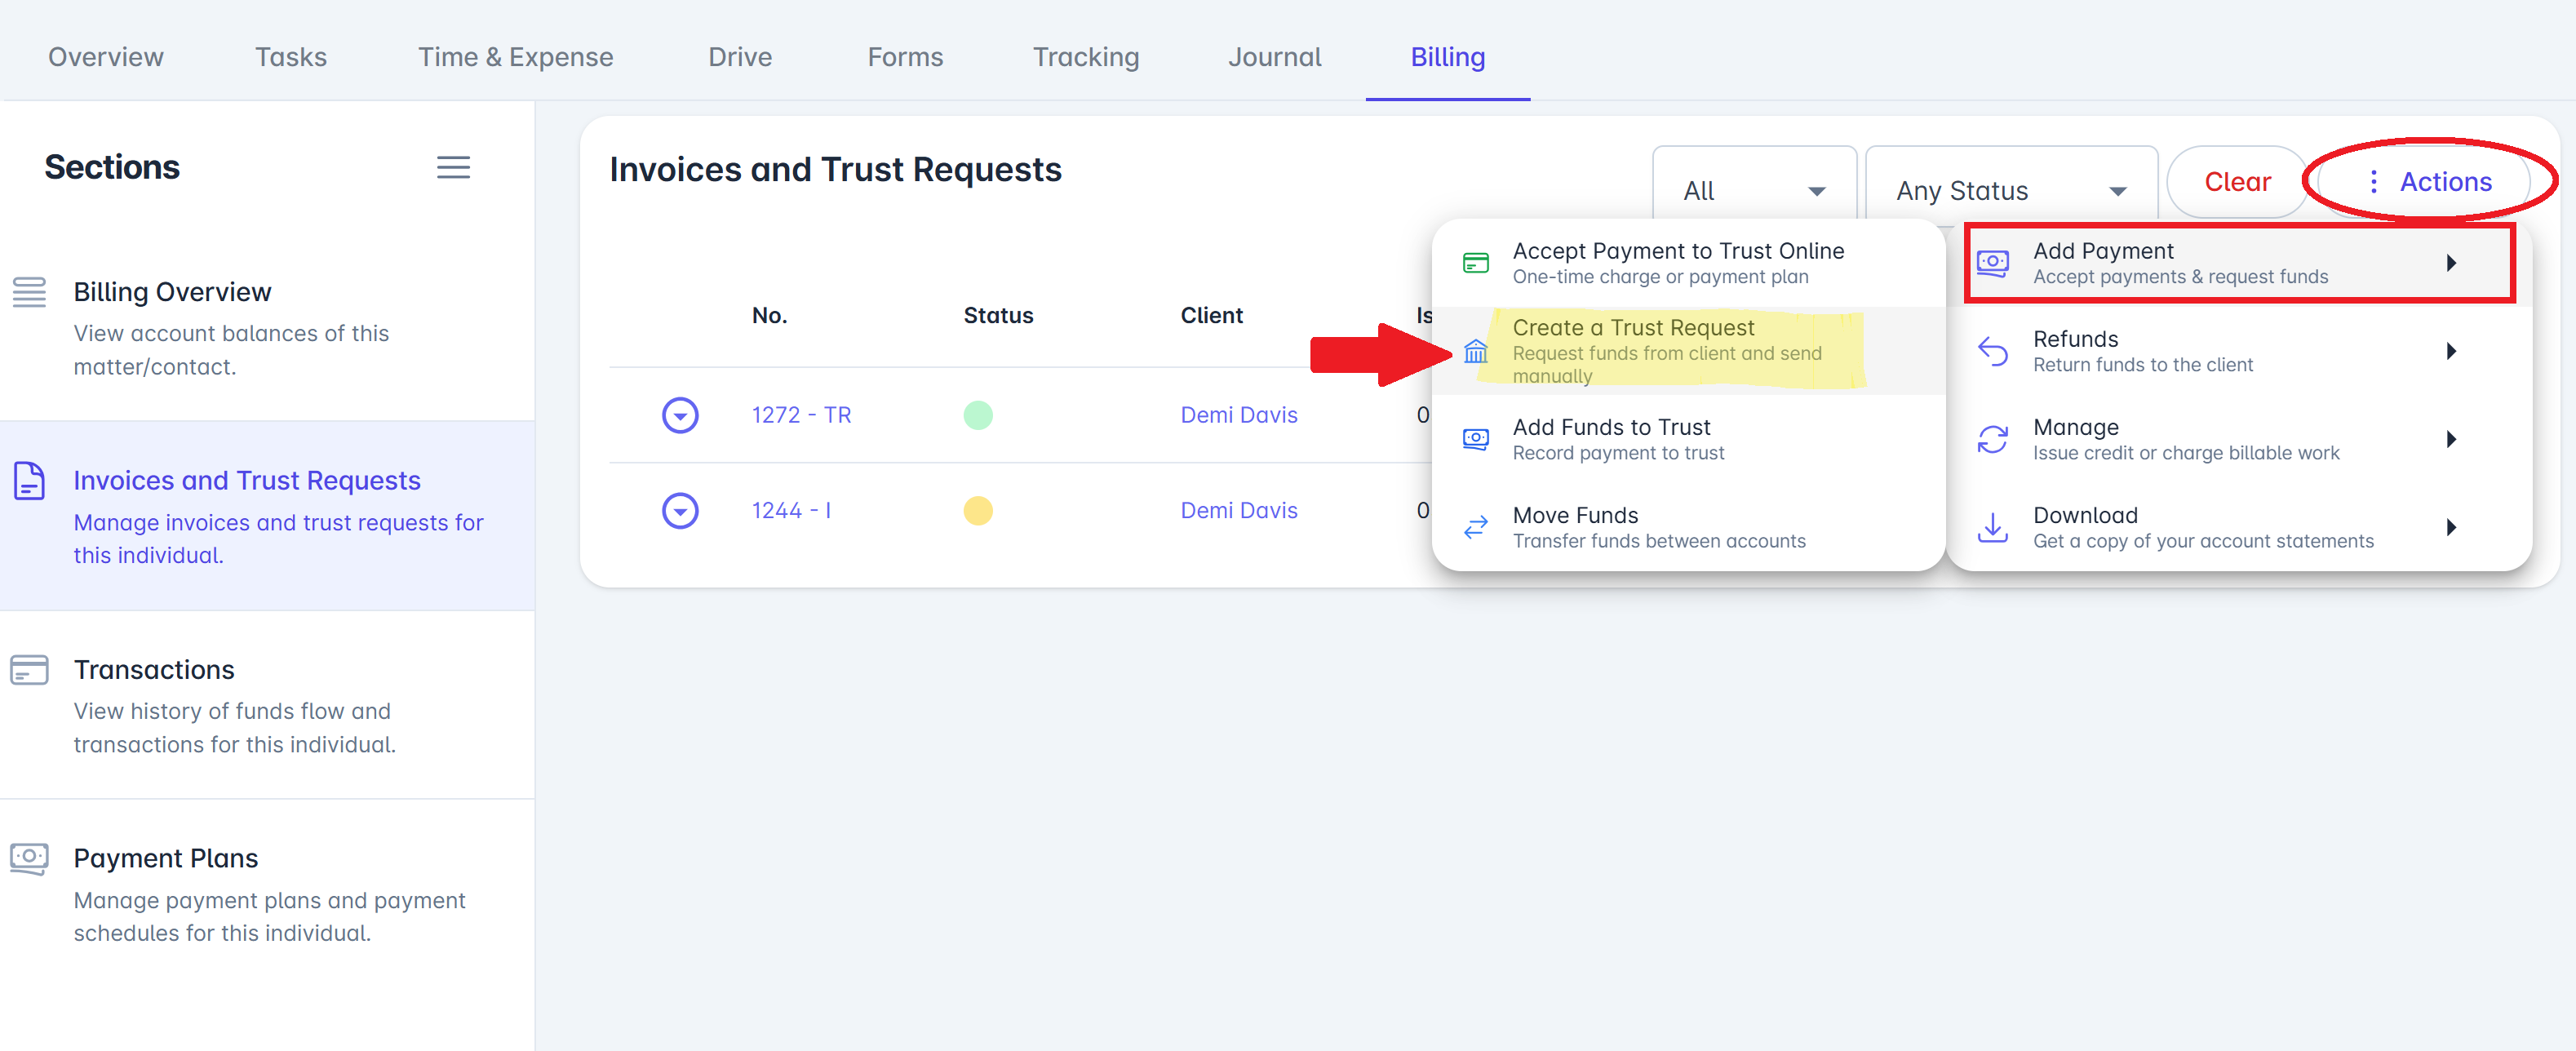Click the Payment Plans cash icon
The image size is (2576, 1051).
[x=29, y=858]
